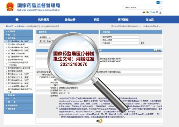This screenshot has width=179, height=127.
Task: Select 医疗器械生产企业（备案） in sidebar
Action: click(x=18, y=77)
